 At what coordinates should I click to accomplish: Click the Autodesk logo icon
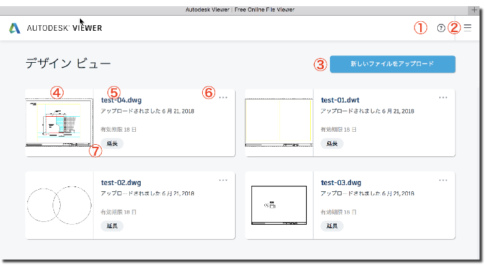14,28
